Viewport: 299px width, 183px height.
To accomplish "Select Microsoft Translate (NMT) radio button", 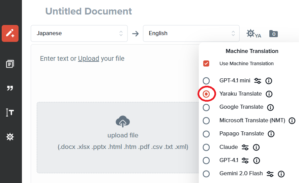I will click(x=206, y=121).
